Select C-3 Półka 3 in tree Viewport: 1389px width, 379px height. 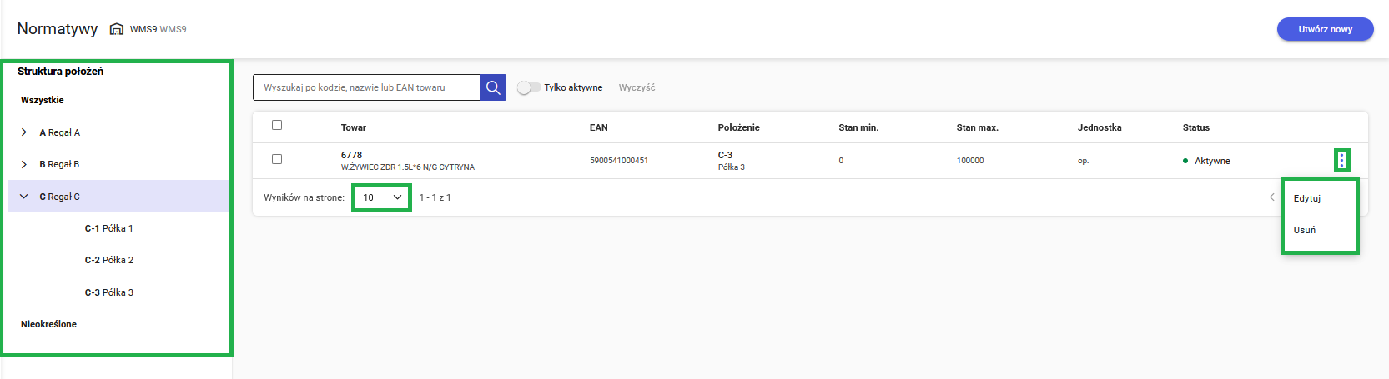pyautogui.click(x=108, y=292)
